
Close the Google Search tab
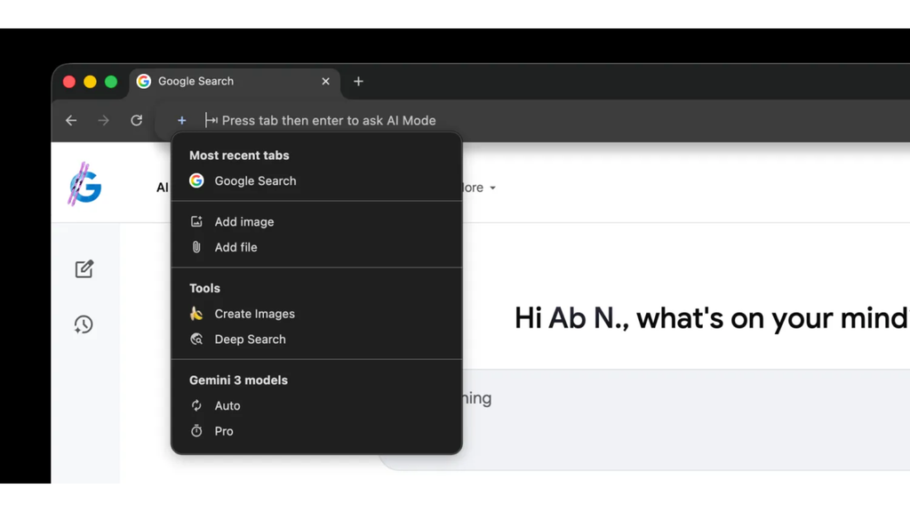325,82
